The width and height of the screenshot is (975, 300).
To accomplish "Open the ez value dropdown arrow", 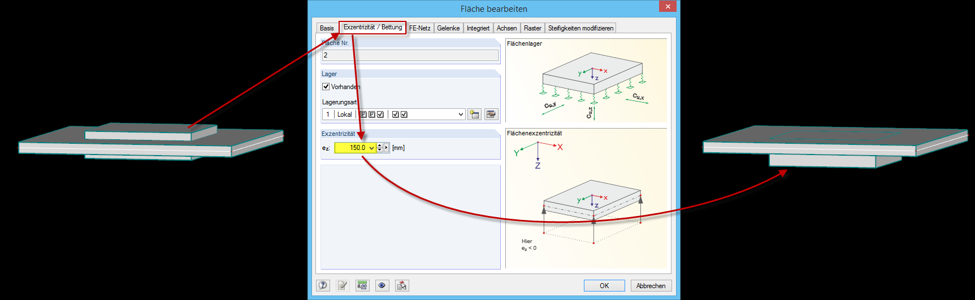I will (x=372, y=148).
